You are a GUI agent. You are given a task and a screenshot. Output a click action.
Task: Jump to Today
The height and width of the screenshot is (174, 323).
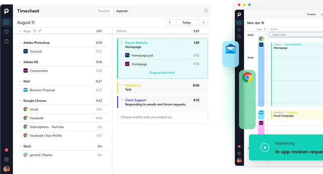click(x=187, y=23)
